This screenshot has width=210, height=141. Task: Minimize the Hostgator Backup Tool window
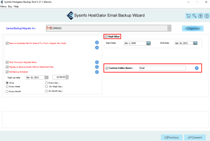coord(188,2)
